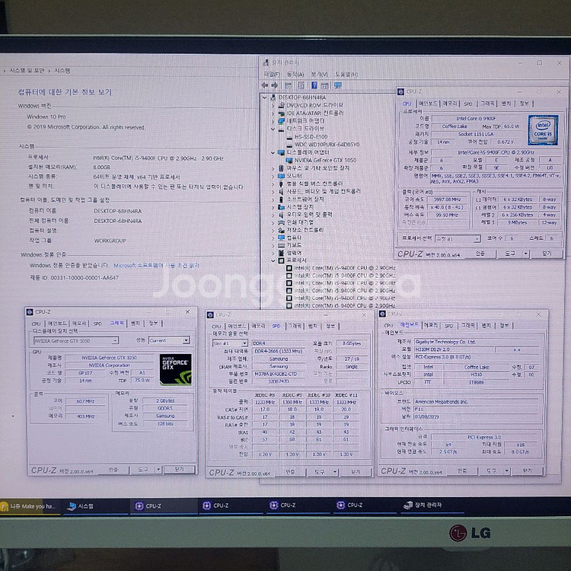Click 시스템 및 보안 in the System window breadcrumb
571x571 pixels.
click(x=27, y=71)
